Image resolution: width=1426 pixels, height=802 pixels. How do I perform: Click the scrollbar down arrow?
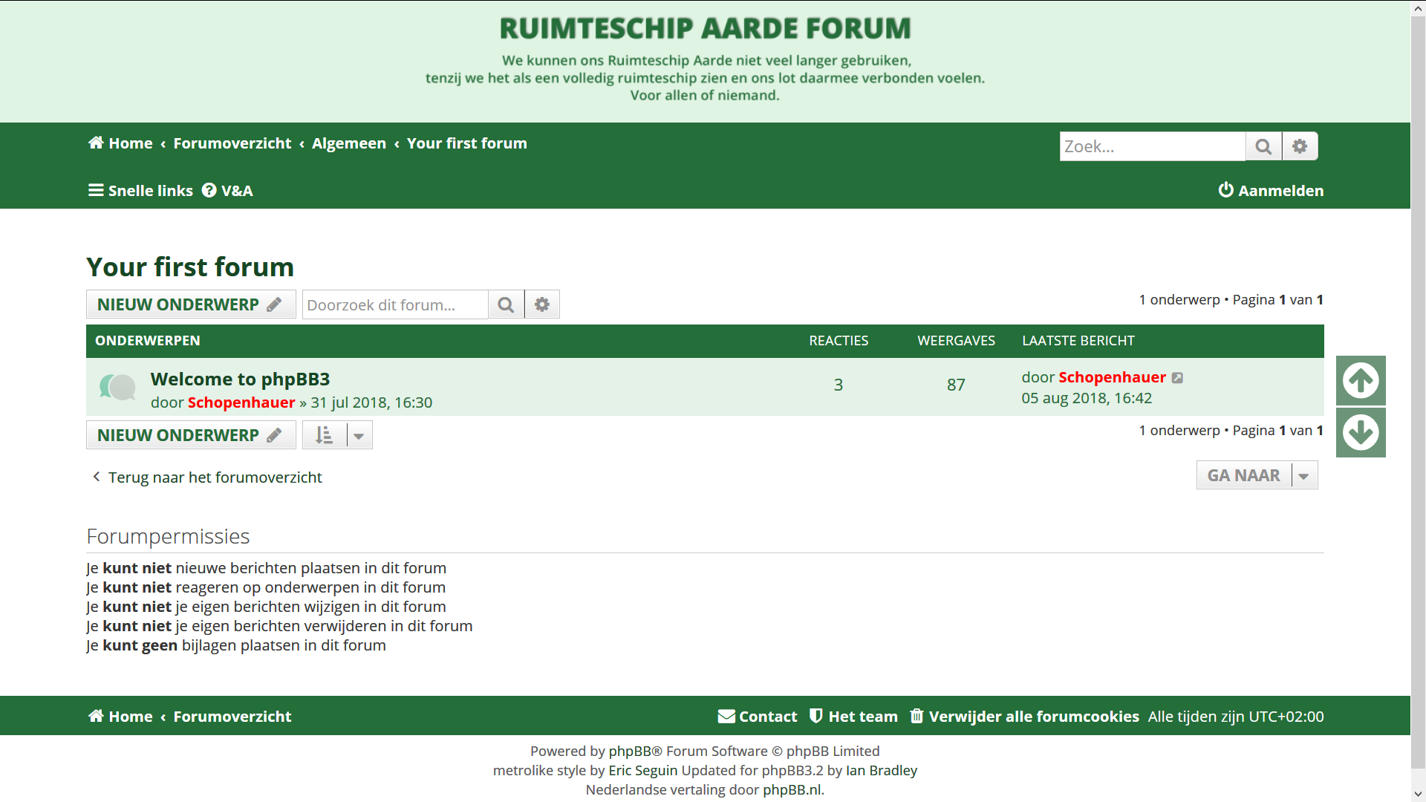point(1418,795)
